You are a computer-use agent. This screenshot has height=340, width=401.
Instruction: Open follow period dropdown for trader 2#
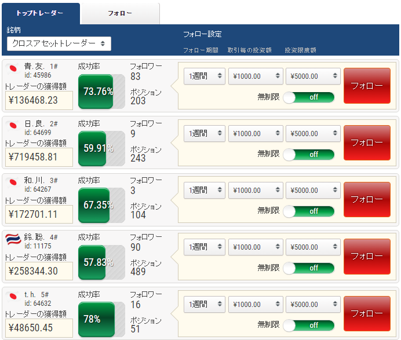point(205,133)
